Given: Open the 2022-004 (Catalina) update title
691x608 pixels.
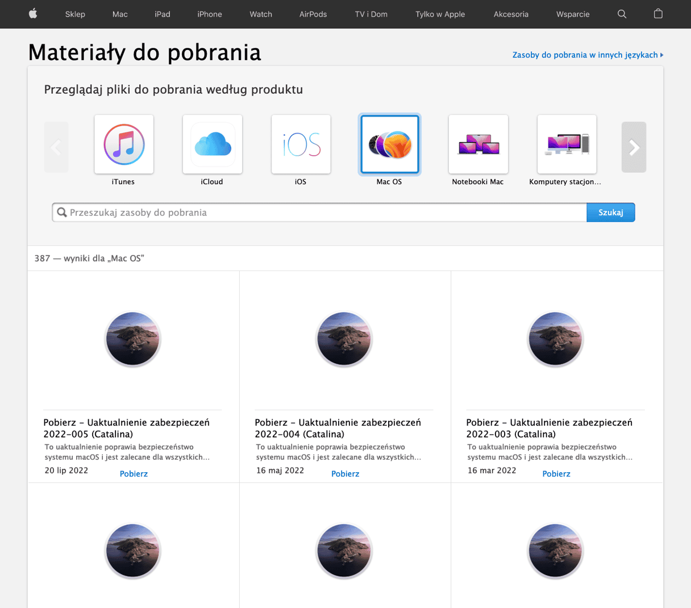Looking at the screenshot, I should coord(338,428).
